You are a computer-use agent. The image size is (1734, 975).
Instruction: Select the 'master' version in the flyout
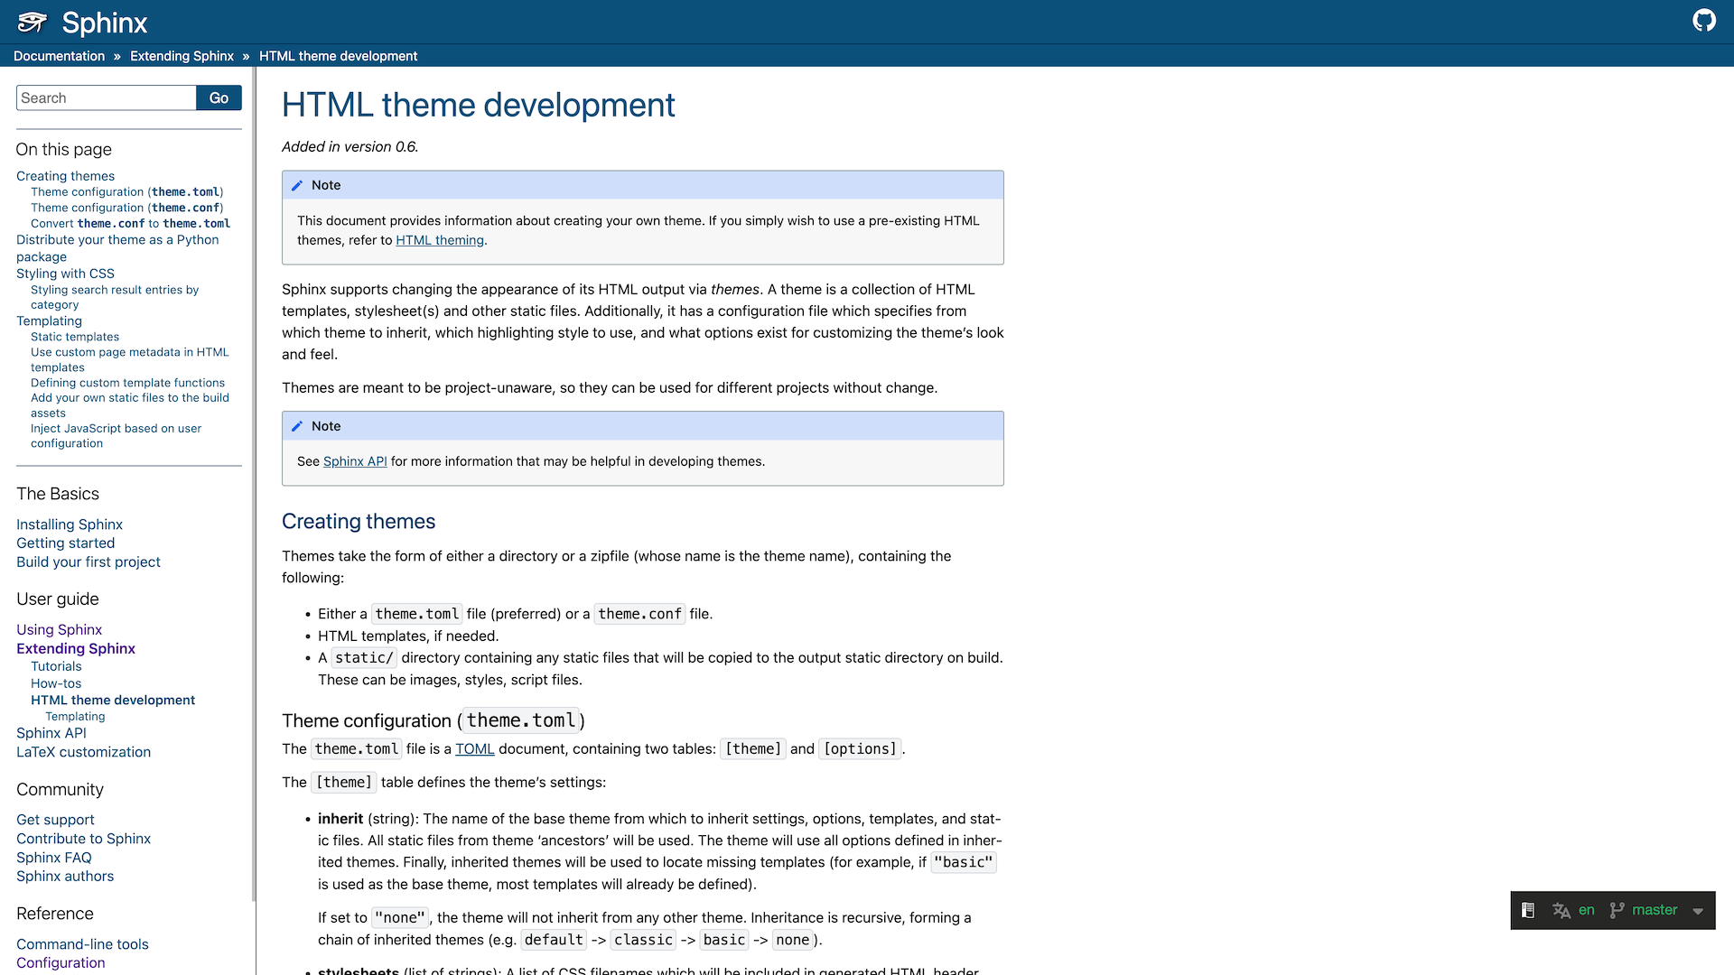tap(1654, 910)
